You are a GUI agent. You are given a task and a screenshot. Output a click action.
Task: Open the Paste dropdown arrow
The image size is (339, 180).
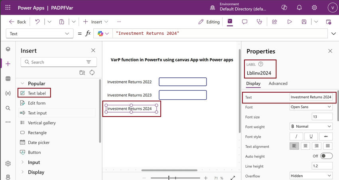click(x=74, y=22)
